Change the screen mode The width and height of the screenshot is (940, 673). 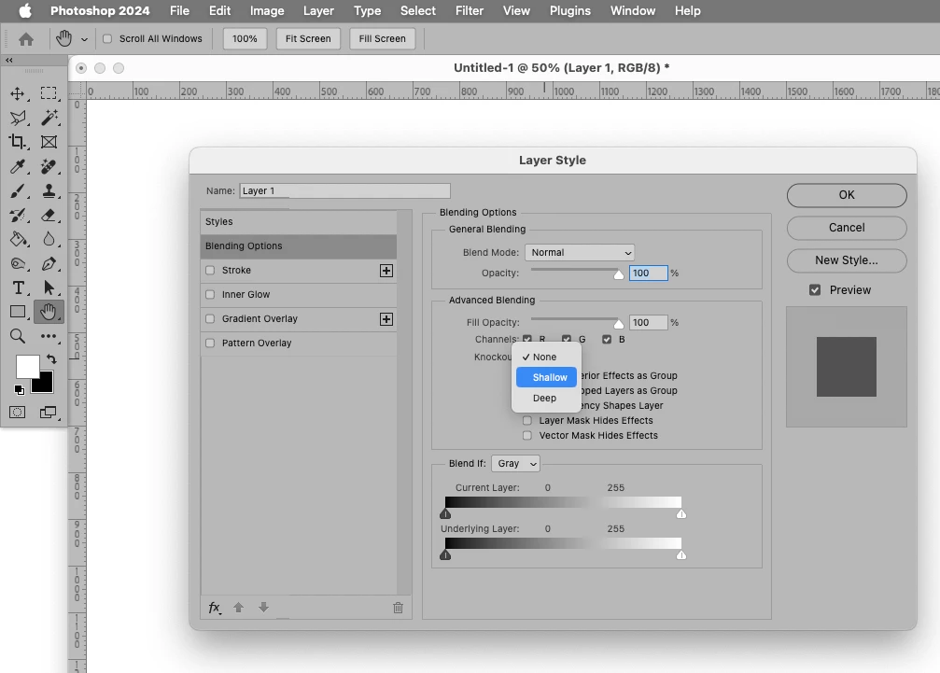[x=48, y=413]
